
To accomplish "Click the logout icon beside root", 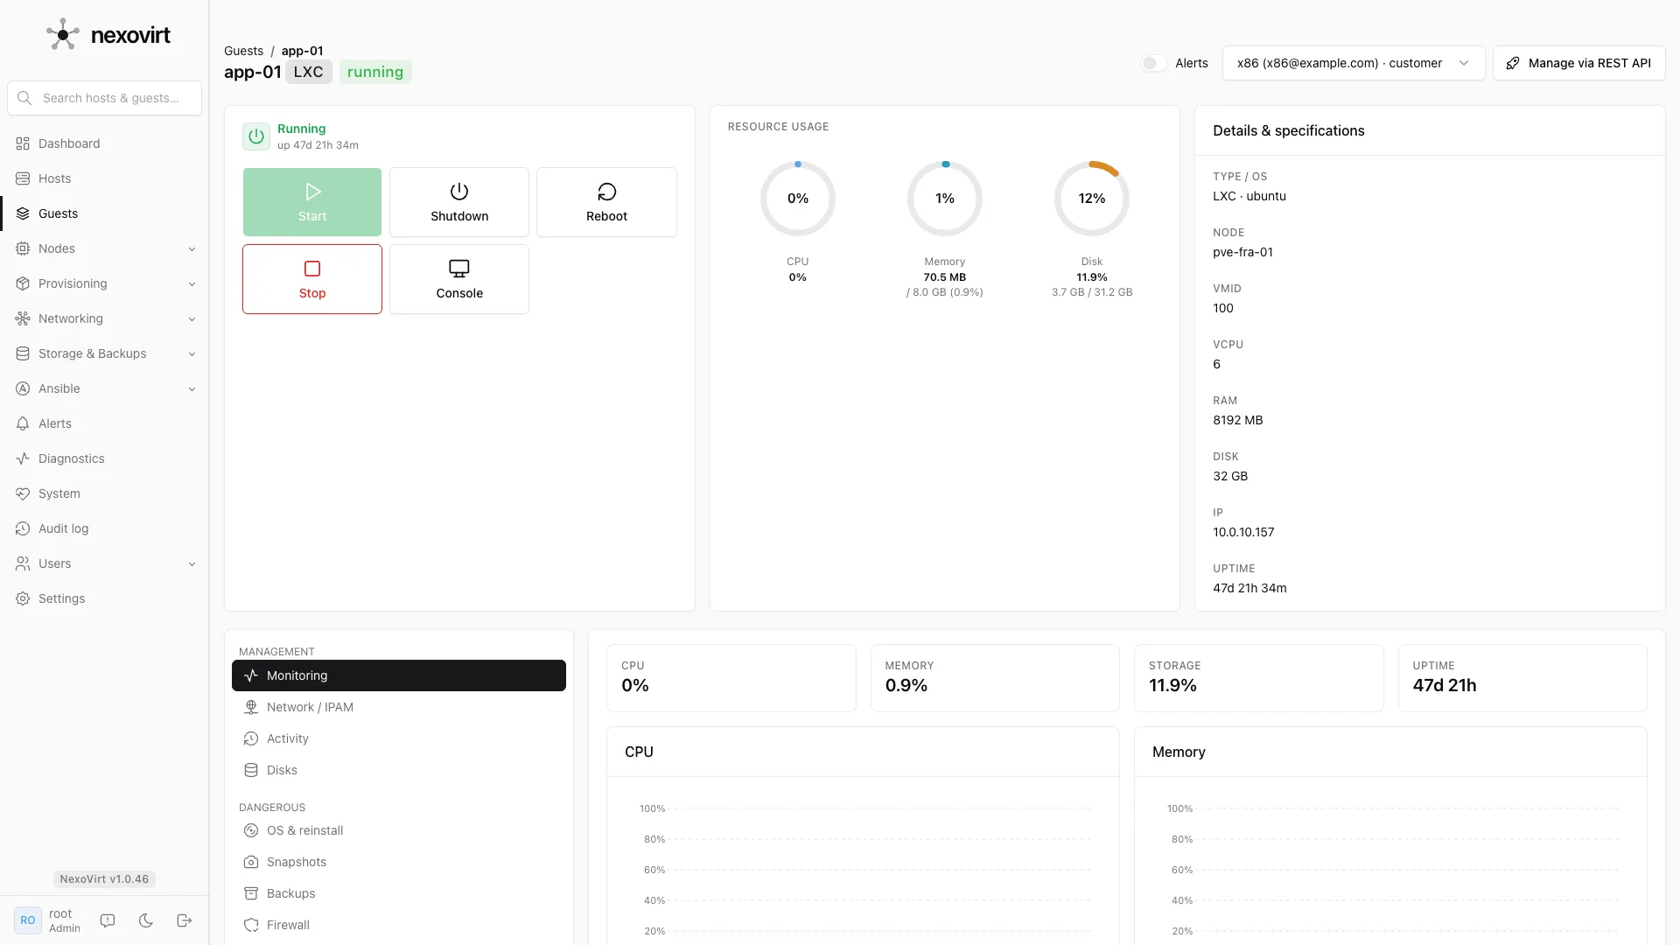I will tap(184, 920).
